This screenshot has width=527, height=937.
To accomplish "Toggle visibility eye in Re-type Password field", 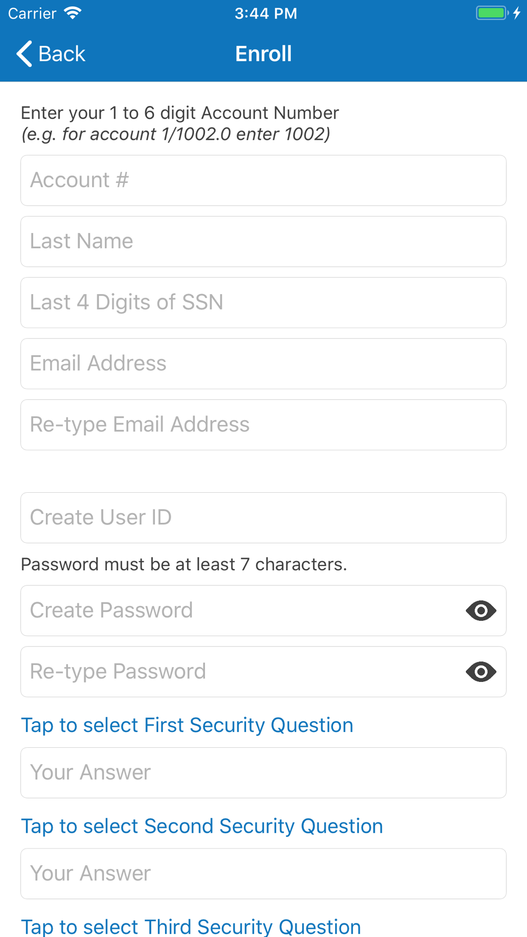I will [481, 671].
